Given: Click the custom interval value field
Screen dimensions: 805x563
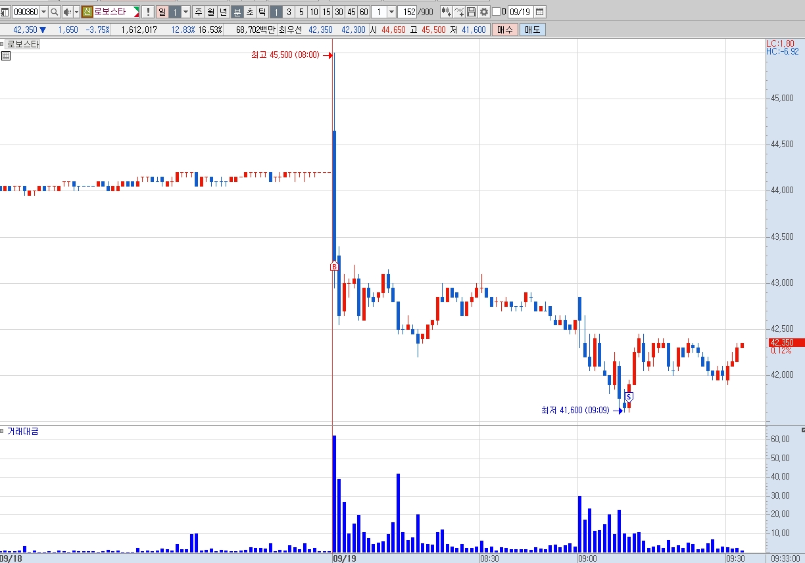Looking at the screenshot, I should (379, 12).
